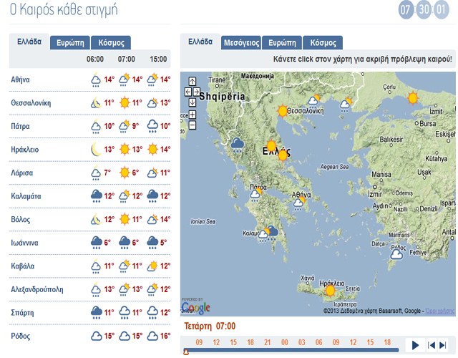The height and width of the screenshot is (358, 458).
Task: Pan the map up with arrow button
Action: point(193,82)
